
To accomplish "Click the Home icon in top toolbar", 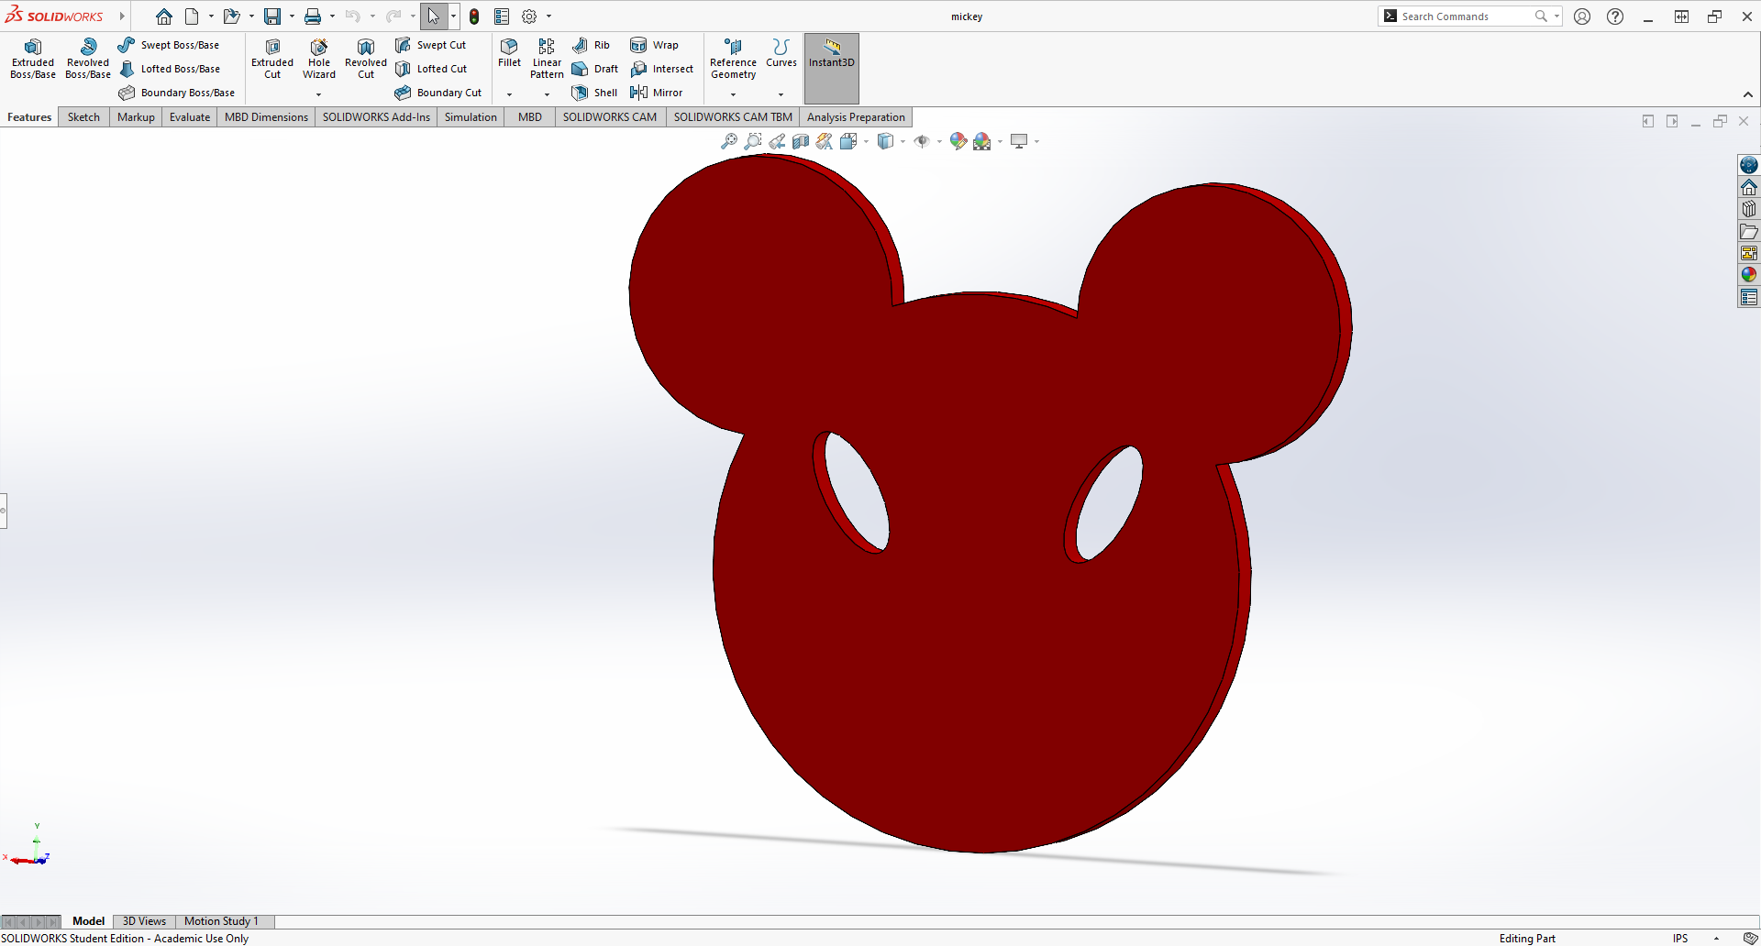I will point(164,16).
